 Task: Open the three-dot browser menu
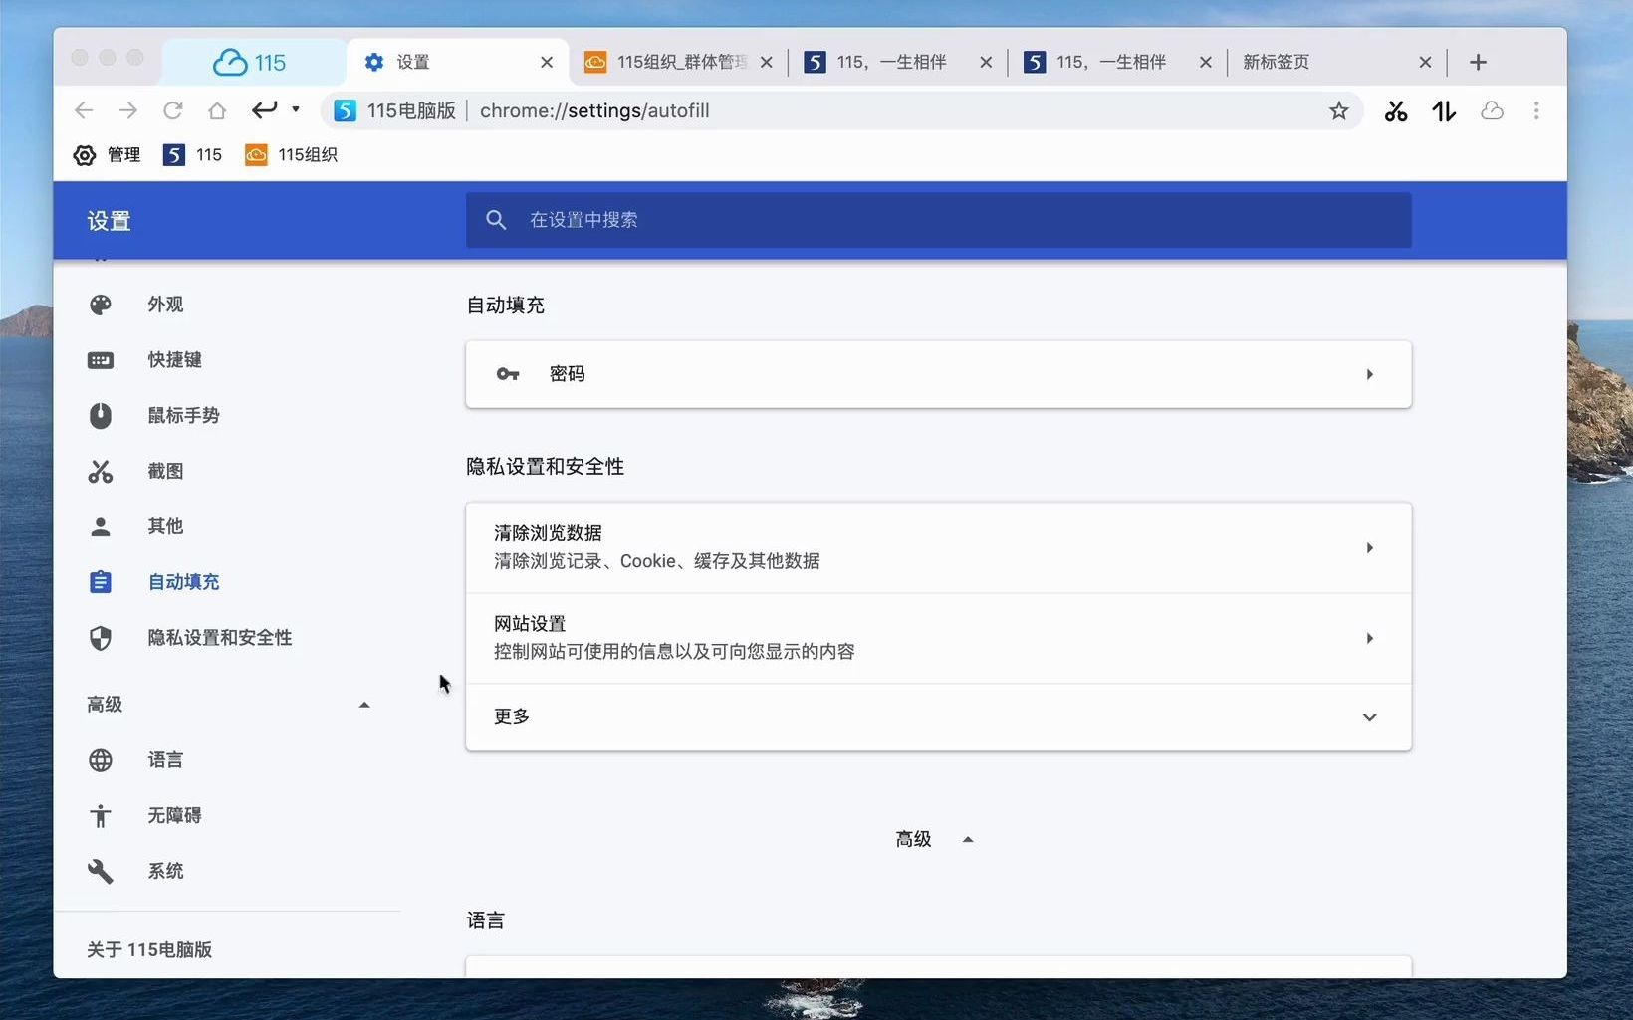click(x=1536, y=110)
